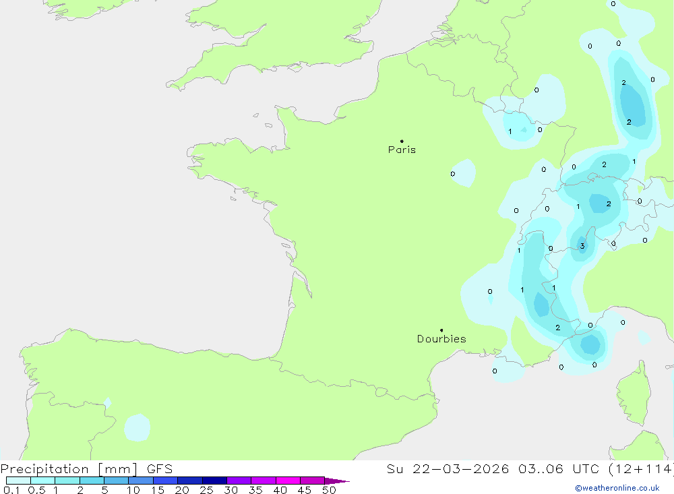The width and height of the screenshot is (674, 494).
Task: Click the 'Precipitation [mm]' title text
Action: tap(69, 469)
